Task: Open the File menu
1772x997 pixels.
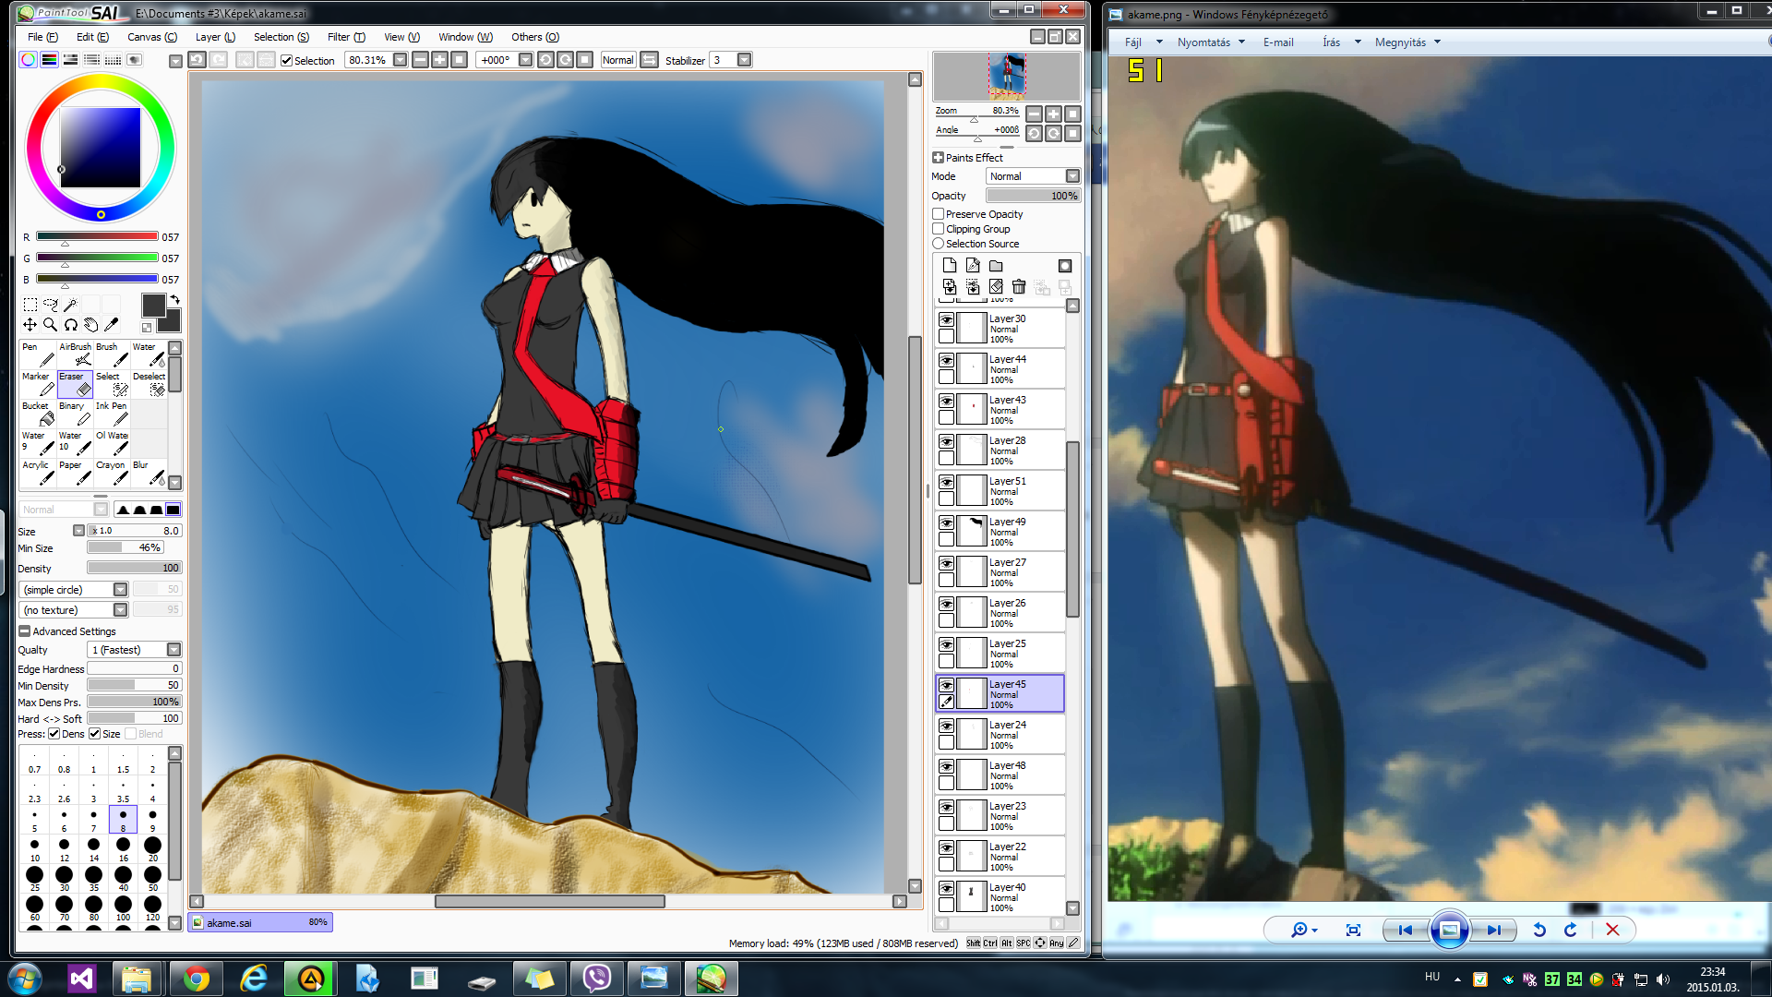Action: tap(42, 37)
